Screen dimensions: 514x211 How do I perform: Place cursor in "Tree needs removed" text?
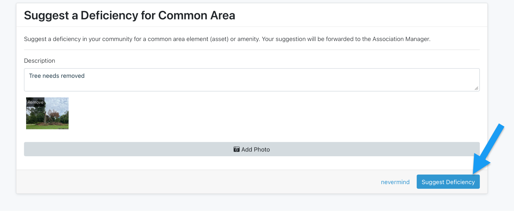(57, 76)
